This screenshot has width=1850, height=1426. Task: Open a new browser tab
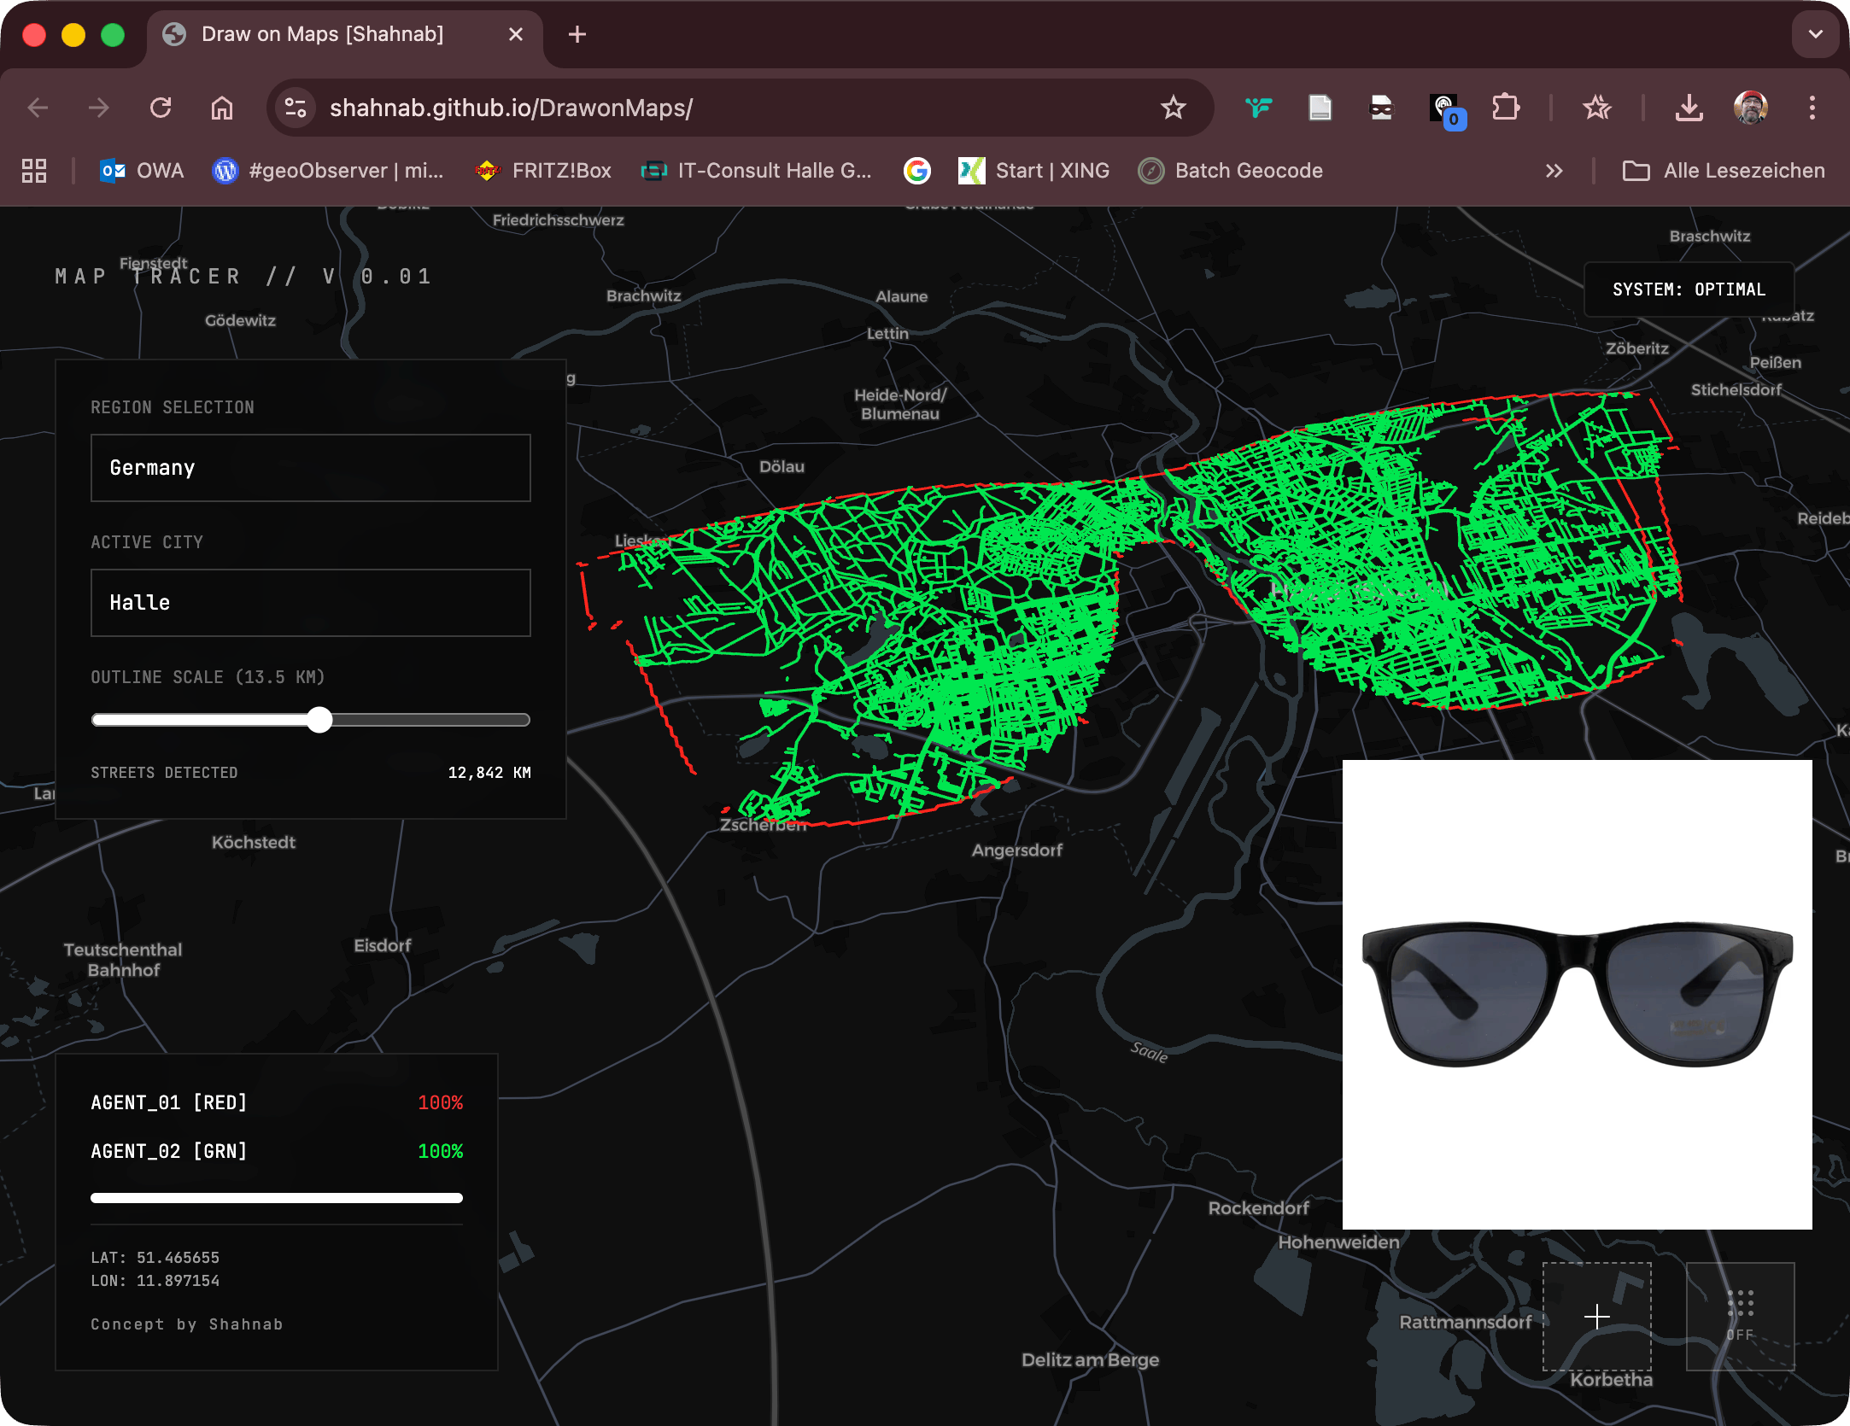tap(577, 34)
